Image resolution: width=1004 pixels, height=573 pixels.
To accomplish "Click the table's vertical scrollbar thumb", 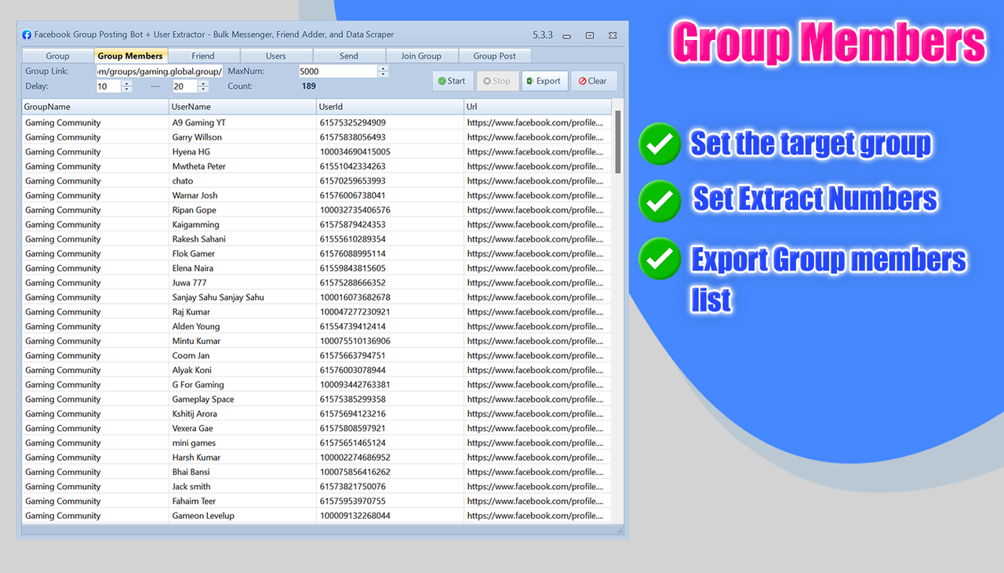I will point(618,141).
